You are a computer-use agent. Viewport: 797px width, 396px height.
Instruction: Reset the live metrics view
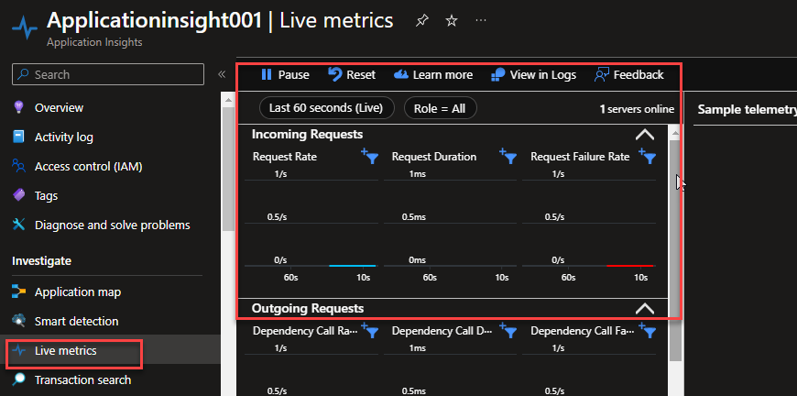click(x=352, y=75)
